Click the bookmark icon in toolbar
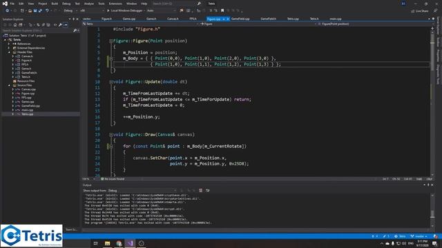The width and height of the screenshot is (442, 248). pyautogui.click(x=222, y=11)
